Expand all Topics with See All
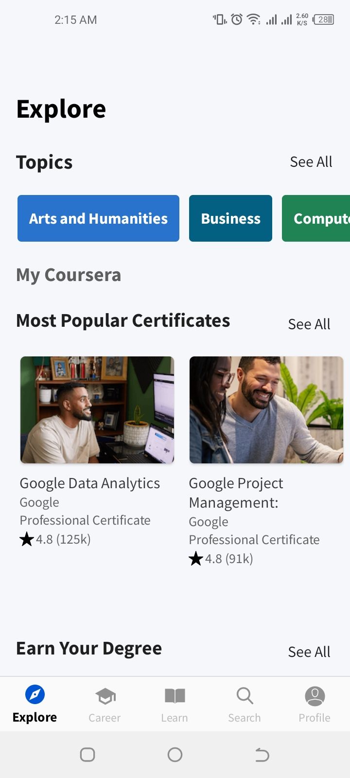 point(311,161)
